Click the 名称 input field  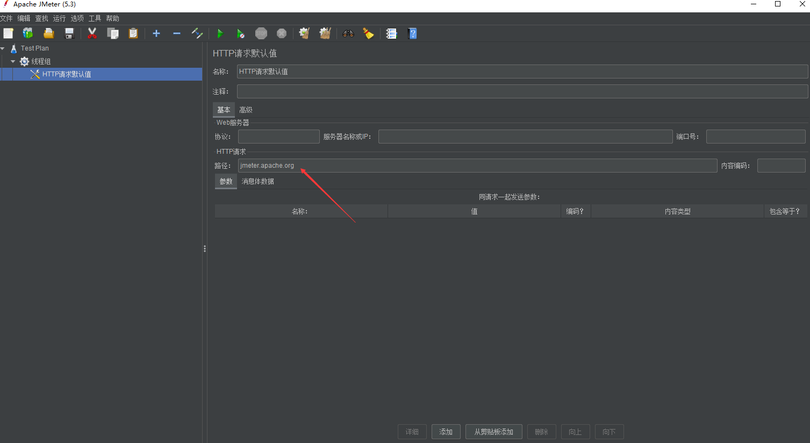(x=522, y=72)
